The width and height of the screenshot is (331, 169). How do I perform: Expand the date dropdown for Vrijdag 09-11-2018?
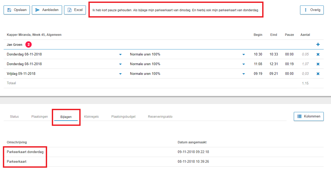[120, 74]
